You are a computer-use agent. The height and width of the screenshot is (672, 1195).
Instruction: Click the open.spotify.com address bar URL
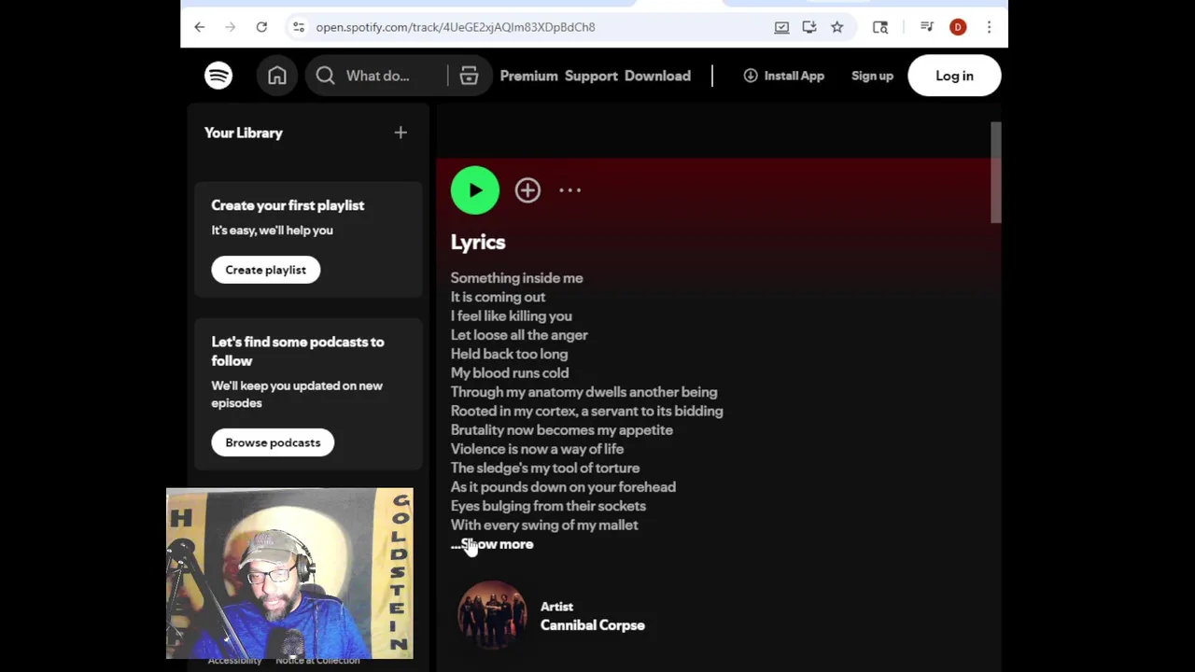click(x=456, y=27)
